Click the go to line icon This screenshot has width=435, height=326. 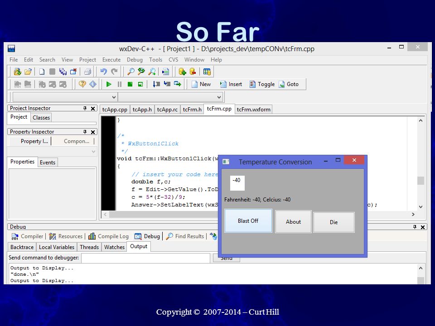165,72
